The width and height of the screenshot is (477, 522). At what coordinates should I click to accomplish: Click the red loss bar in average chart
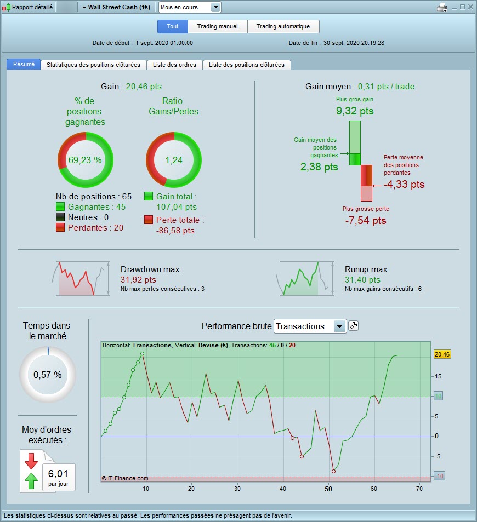pos(366,183)
